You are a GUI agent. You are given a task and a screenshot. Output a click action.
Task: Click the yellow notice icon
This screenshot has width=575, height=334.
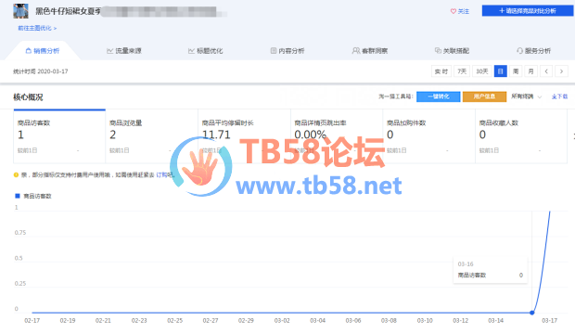16,175
